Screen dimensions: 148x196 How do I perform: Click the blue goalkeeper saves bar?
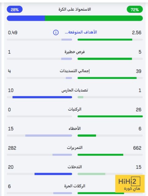pyautogui.click(x=42, y=97)
